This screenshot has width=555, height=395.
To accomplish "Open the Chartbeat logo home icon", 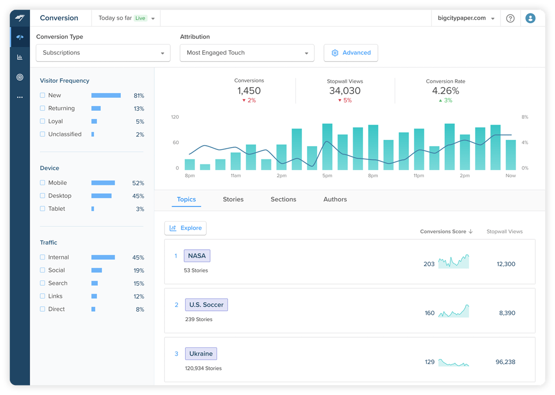I will click(x=18, y=18).
